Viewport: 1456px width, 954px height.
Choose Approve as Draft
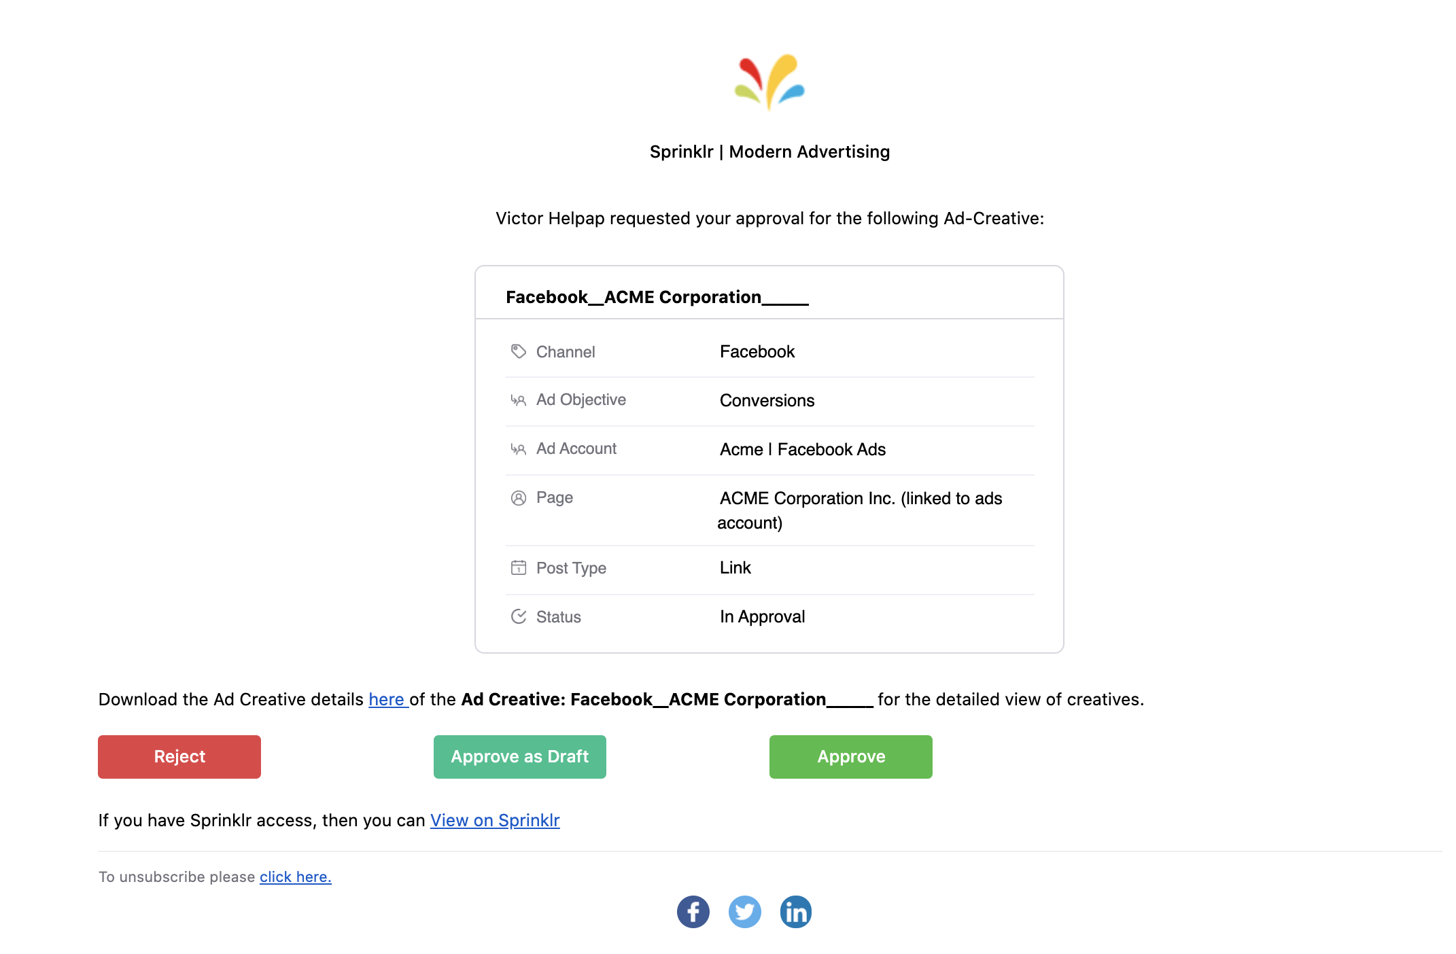520,757
